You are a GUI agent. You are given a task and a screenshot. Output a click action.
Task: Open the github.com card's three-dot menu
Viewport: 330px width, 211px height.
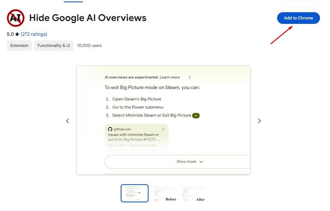(x=163, y=129)
